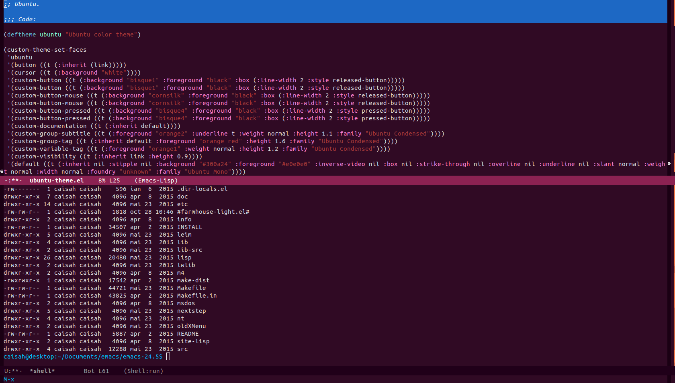
Task: Open the Shell:run mode menu
Action: pyautogui.click(x=143, y=371)
